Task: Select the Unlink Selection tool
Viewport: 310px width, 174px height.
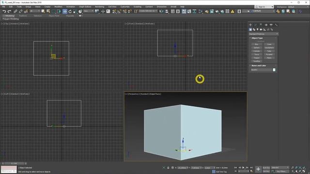Action: (20, 12)
